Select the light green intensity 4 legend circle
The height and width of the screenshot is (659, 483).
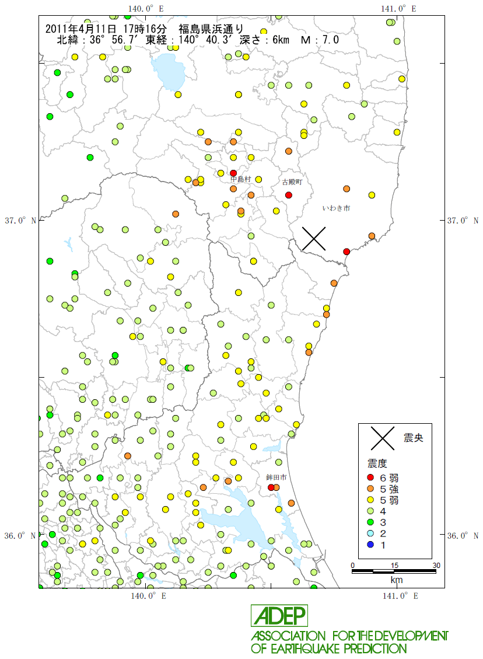[370, 511]
